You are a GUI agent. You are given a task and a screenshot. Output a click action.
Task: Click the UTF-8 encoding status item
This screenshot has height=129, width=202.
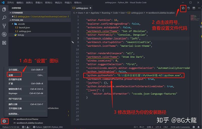158,127
